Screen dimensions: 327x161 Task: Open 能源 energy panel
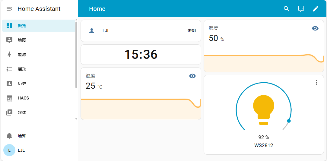click(22, 55)
